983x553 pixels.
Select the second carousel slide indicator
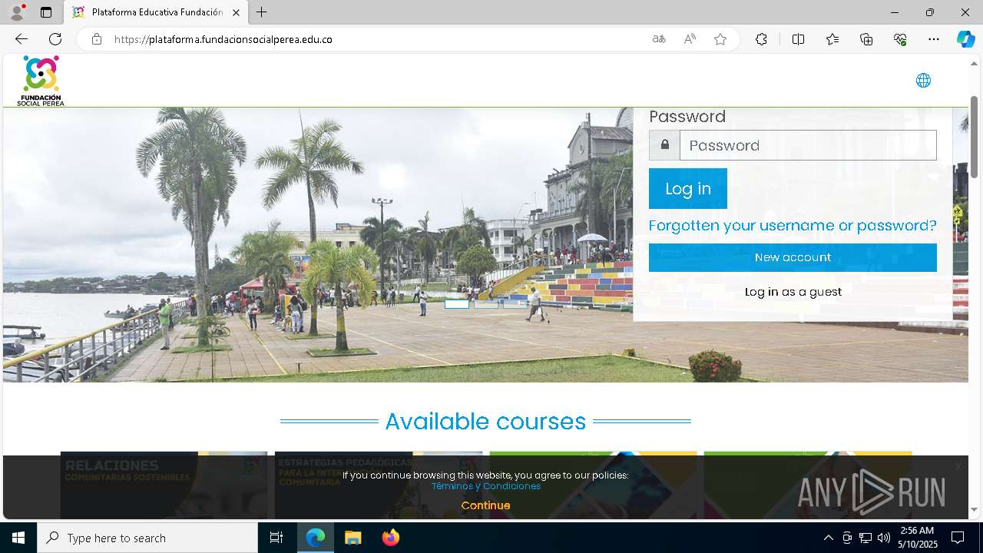click(x=485, y=304)
